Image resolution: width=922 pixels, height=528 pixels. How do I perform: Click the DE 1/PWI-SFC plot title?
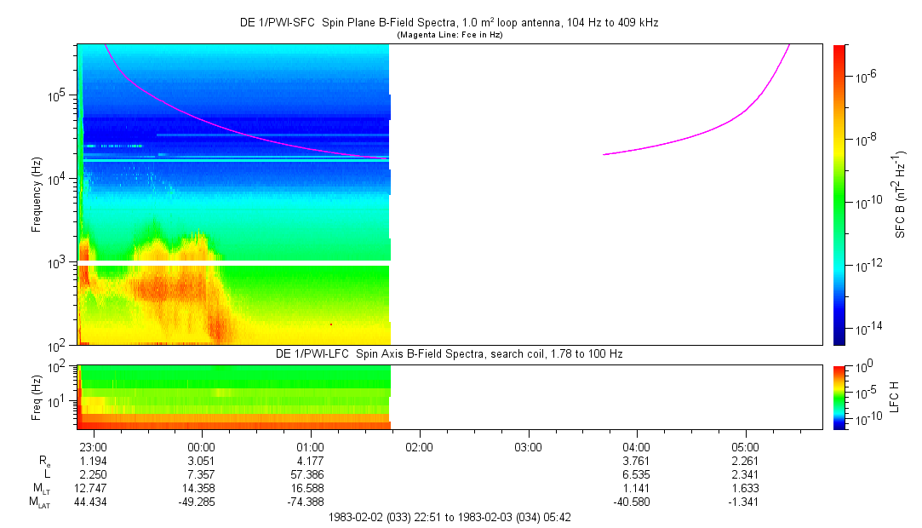click(449, 23)
